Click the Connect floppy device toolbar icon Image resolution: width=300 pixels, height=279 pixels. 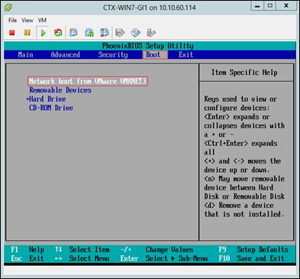[120, 33]
